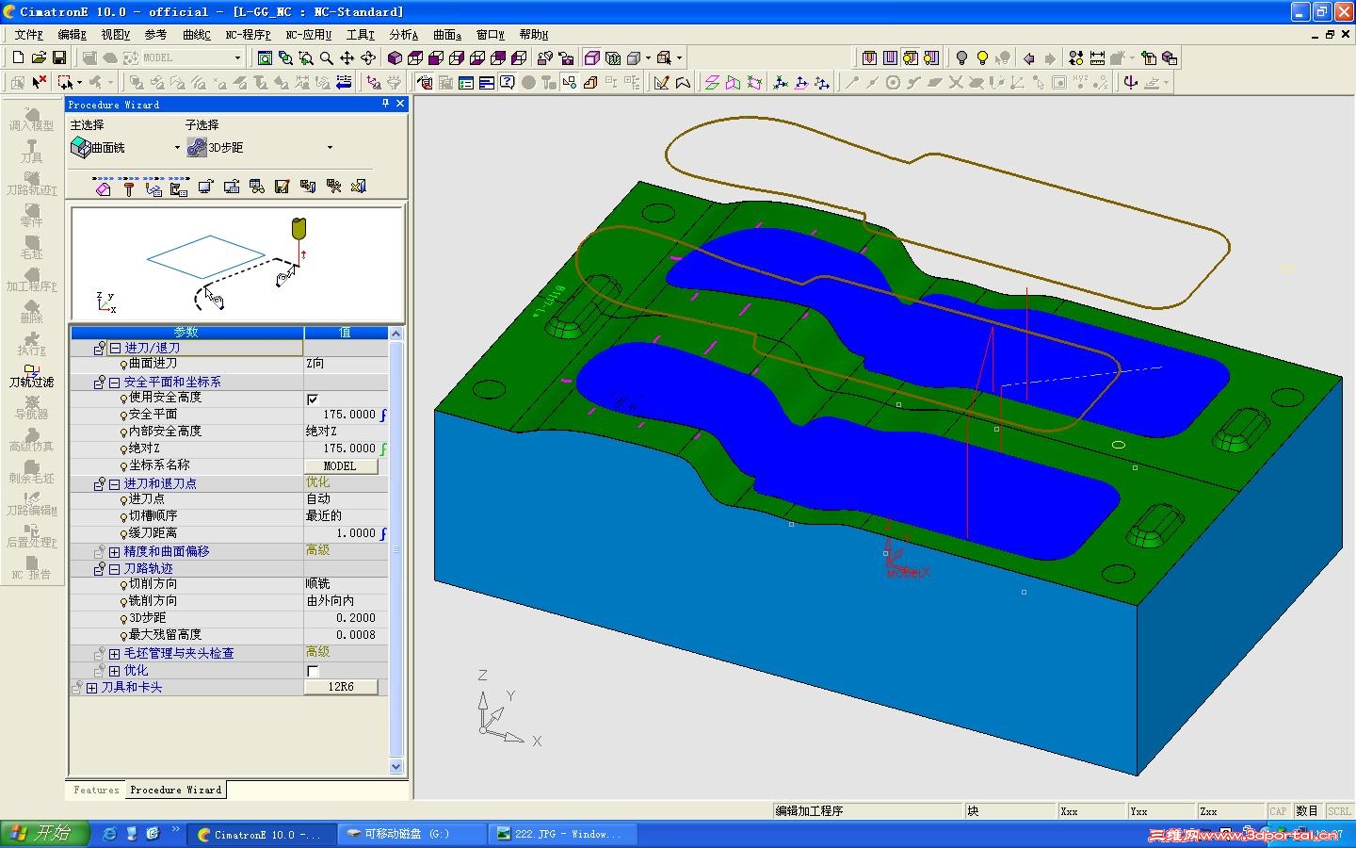
Task: Click the 12R6 tool button
Action: [341, 688]
